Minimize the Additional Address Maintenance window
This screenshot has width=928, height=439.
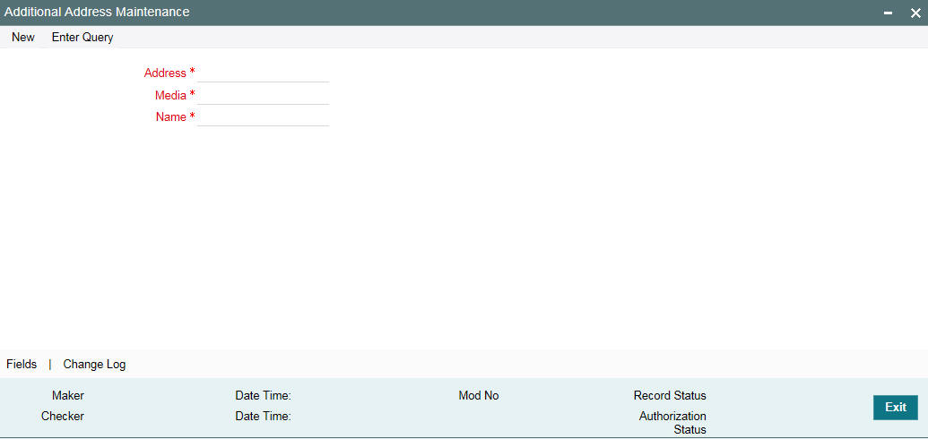coord(888,13)
